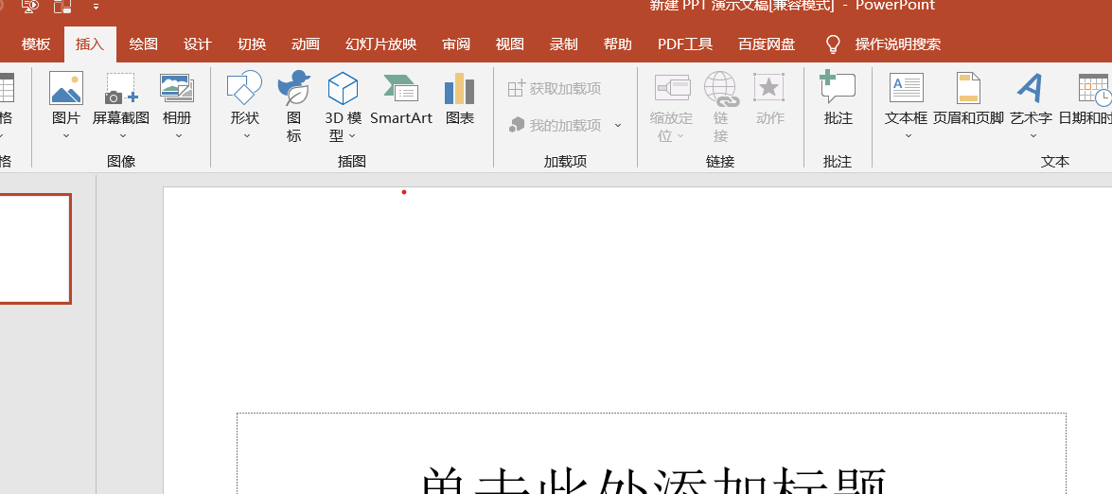This screenshot has height=494, width=1112.
Task: Click the 操作说明搜索 search box
Action: (898, 44)
